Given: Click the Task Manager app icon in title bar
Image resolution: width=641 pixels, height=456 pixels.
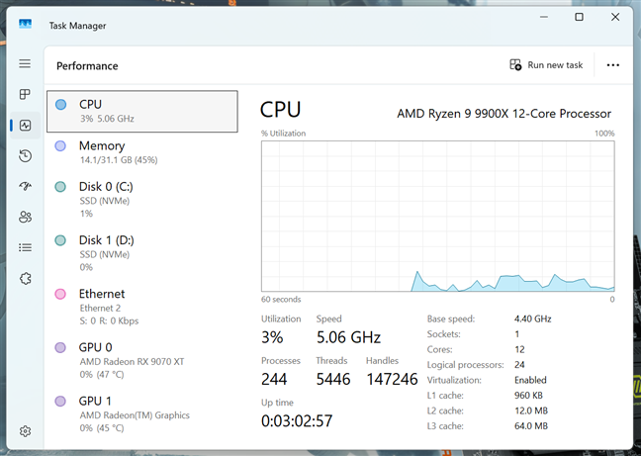Looking at the screenshot, I should (26, 24).
